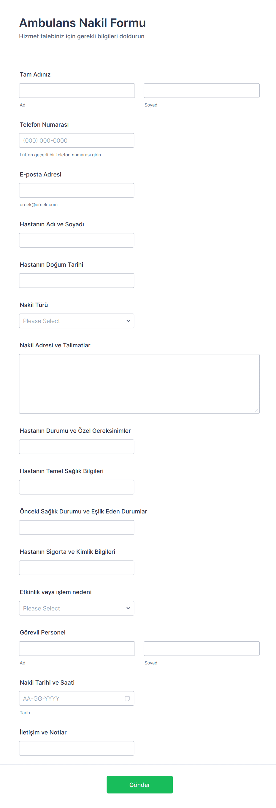Click the Ad field under Tam Adınız
This screenshot has width=276, height=808.
[x=77, y=91]
